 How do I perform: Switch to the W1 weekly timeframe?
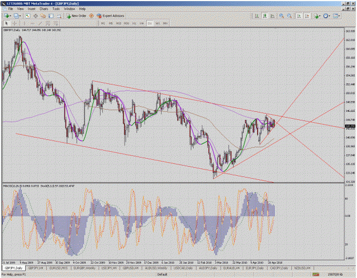[x=157, y=23]
